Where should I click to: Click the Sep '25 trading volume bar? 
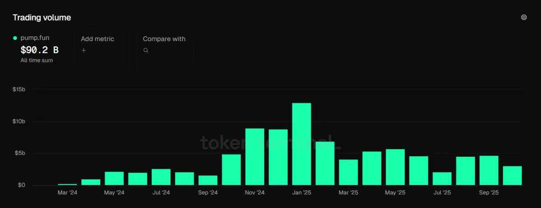pyautogui.click(x=489, y=170)
